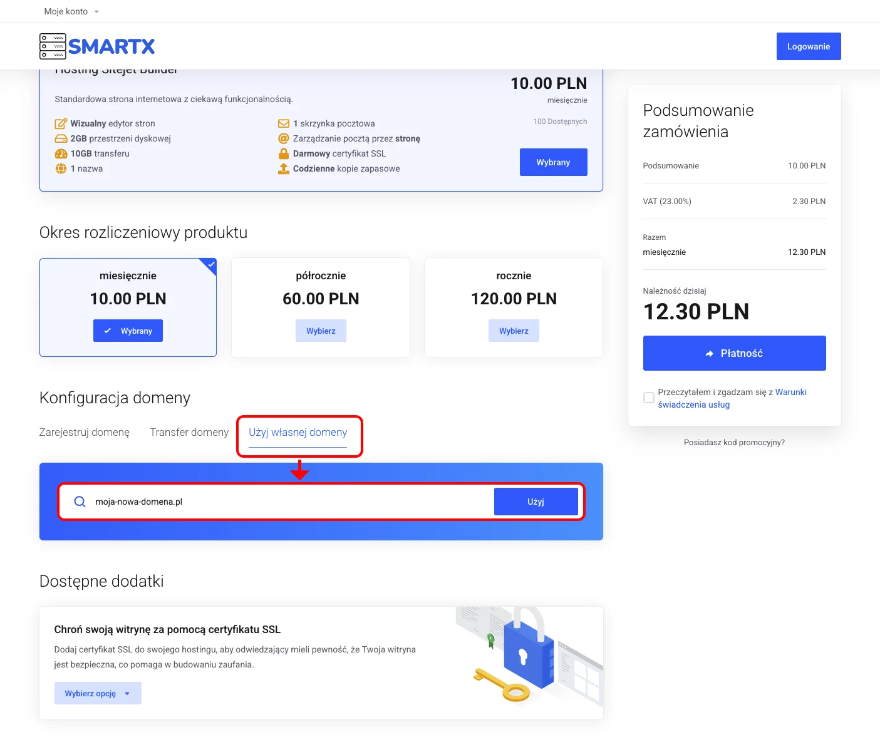Accept the terms of service checkbox

click(649, 398)
